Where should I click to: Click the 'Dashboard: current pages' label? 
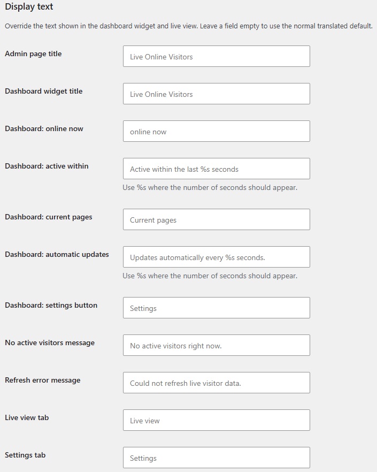pyautogui.click(x=49, y=217)
